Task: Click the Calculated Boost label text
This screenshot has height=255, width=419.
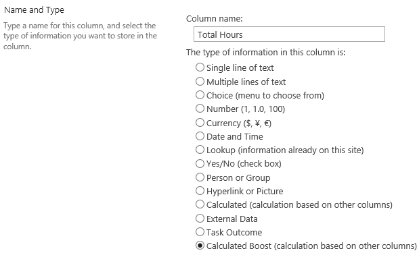Action: 311,246
